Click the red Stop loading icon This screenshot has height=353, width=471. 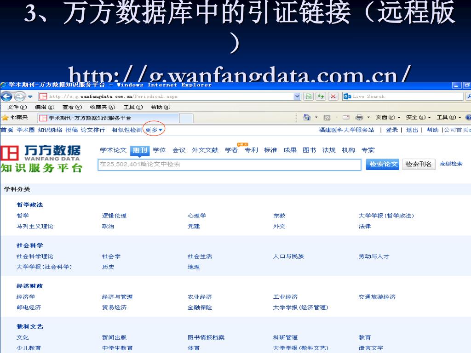(333, 97)
